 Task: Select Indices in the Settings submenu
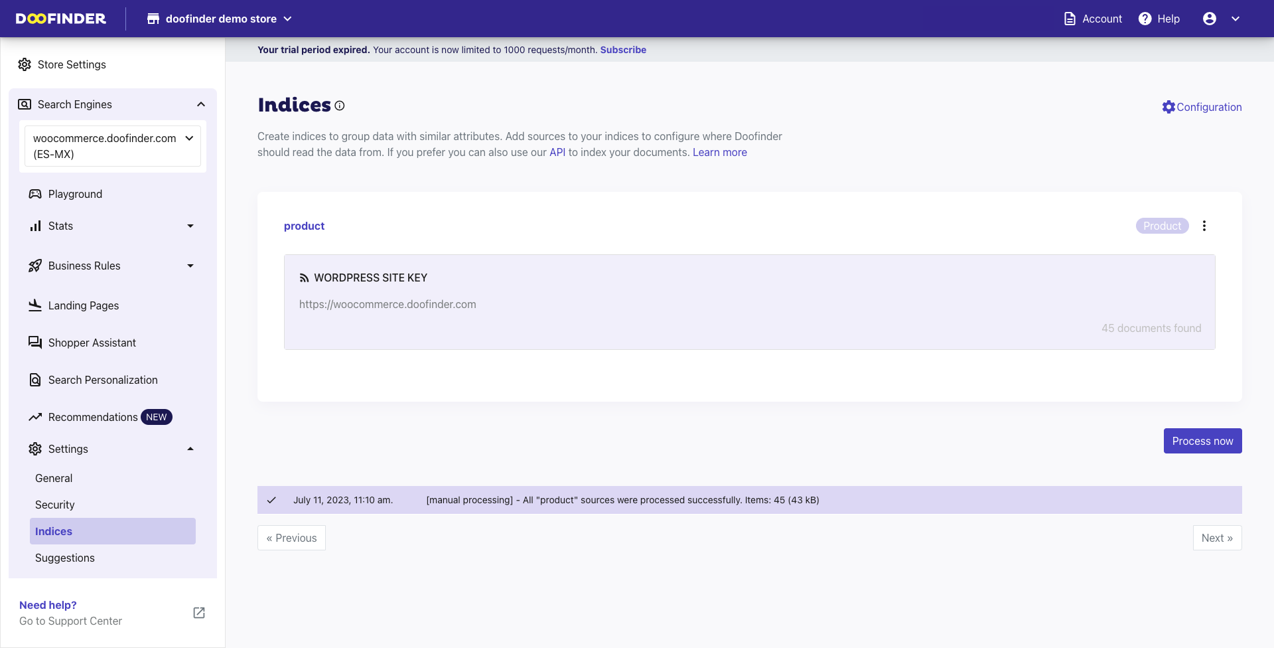[113, 531]
